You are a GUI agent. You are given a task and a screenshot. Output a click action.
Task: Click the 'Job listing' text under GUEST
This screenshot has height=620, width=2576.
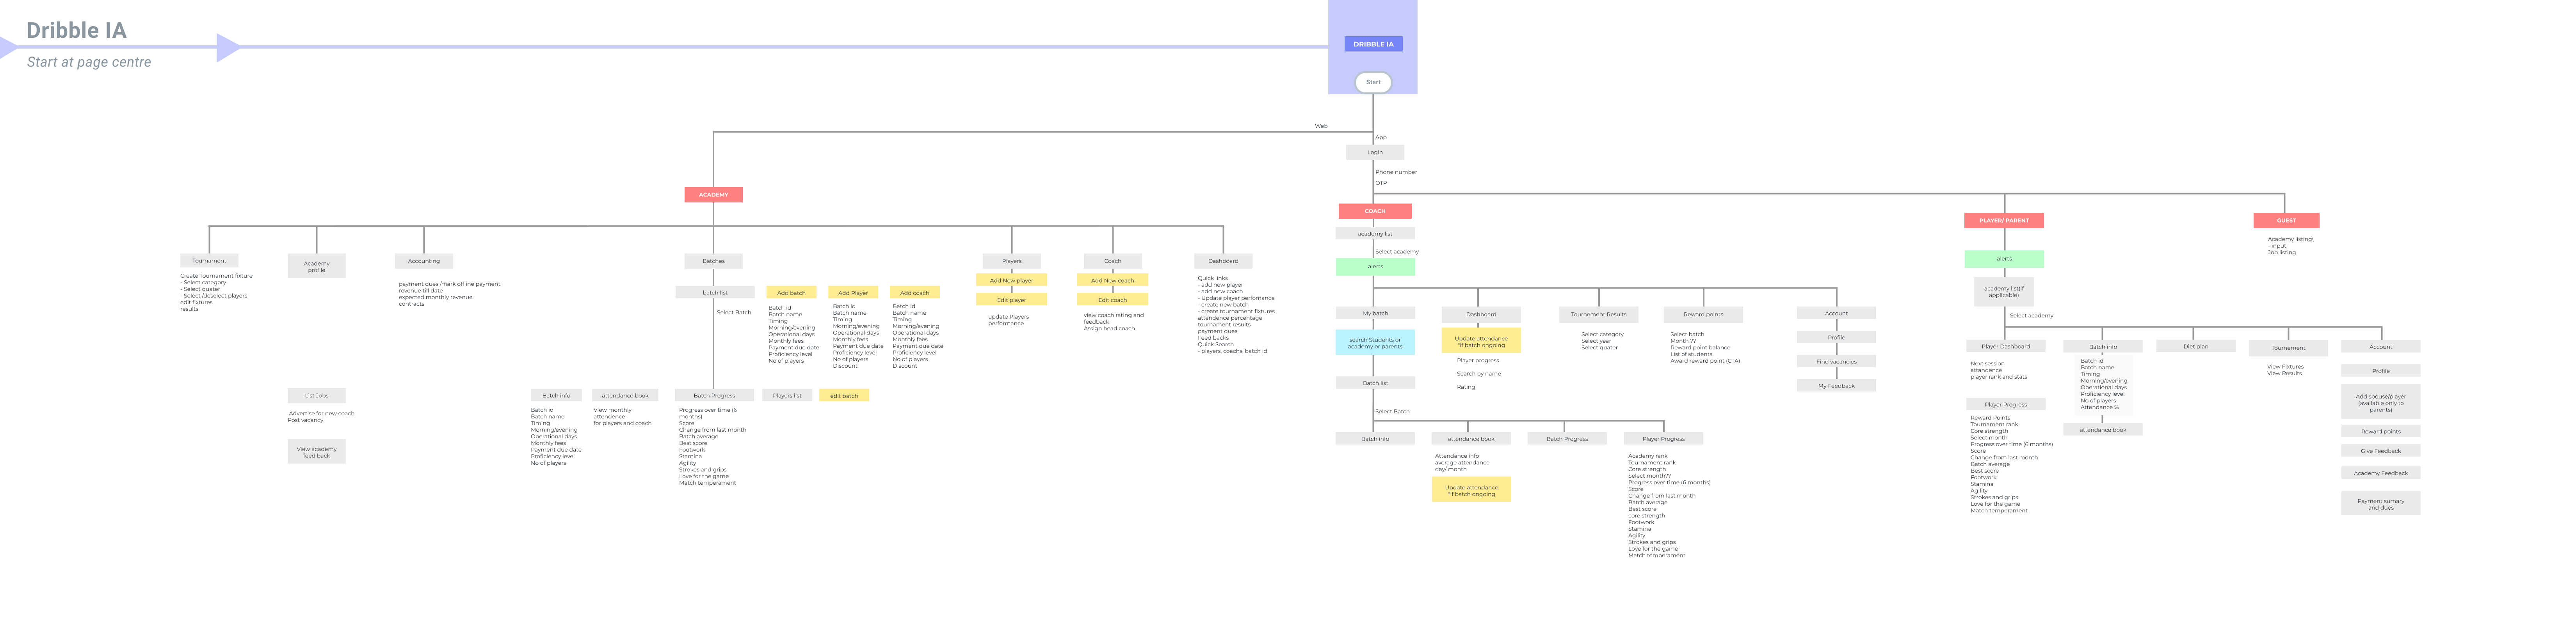coord(2282,253)
